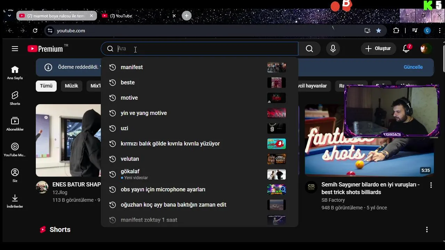Open İndirilenler in the sidebar
The image size is (445, 250).
tap(15, 201)
